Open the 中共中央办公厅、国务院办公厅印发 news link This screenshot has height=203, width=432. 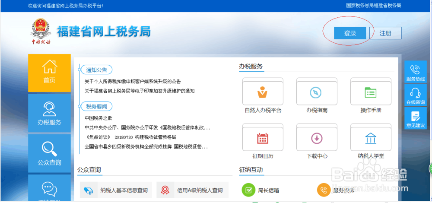tap(147, 128)
